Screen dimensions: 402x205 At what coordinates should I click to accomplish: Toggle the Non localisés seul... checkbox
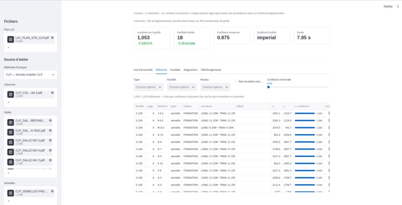click(235, 81)
